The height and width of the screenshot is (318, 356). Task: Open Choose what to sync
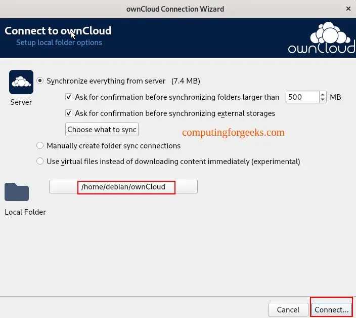pos(102,130)
